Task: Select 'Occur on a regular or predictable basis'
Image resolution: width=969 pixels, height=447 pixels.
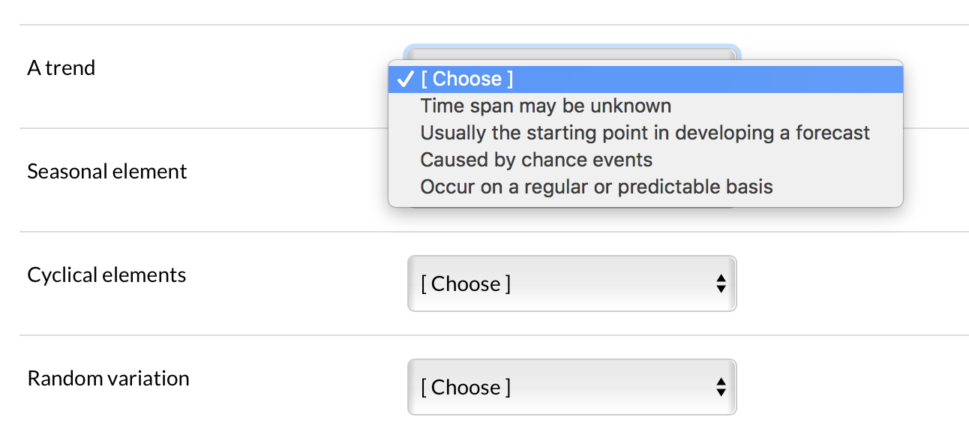Action: pos(596,187)
